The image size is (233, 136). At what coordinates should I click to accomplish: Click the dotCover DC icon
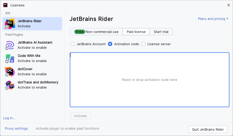tap(10, 72)
